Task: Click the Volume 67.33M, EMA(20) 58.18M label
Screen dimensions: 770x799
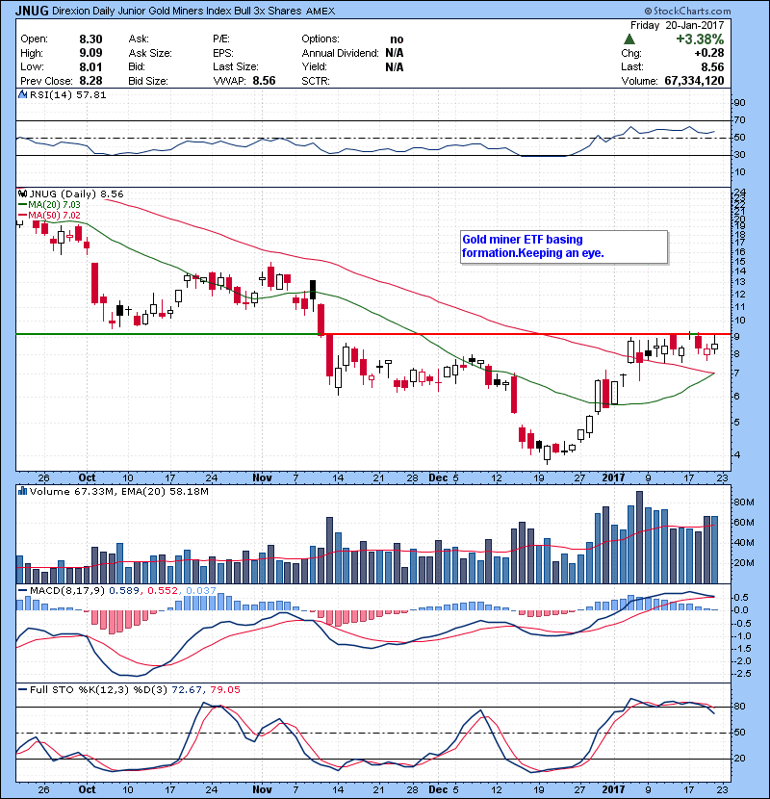Action: click(x=119, y=491)
